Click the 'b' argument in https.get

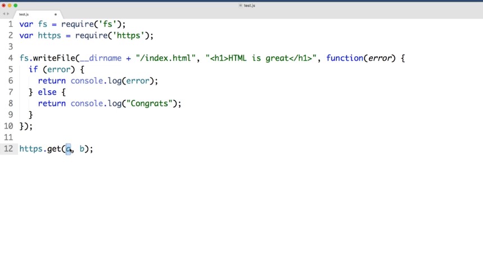(82, 149)
